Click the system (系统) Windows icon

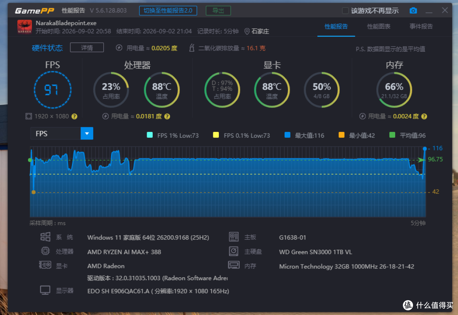[x=45, y=237]
